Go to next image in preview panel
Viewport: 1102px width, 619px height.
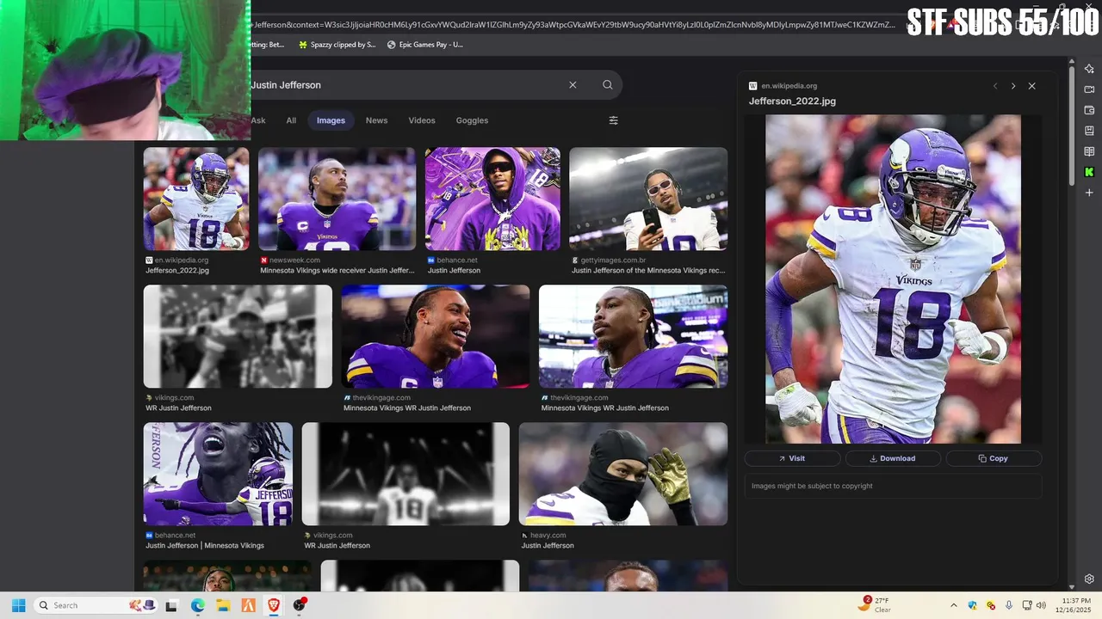point(1013,86)
